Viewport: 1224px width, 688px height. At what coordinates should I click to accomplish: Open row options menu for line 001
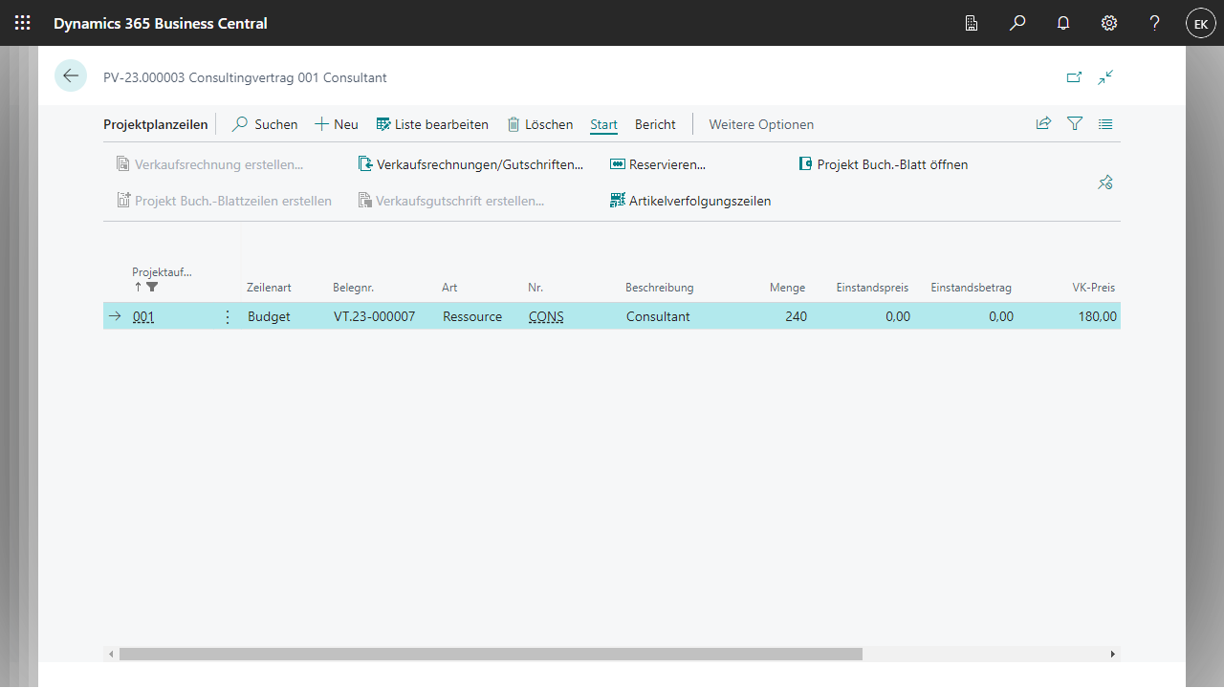(227, 317)
